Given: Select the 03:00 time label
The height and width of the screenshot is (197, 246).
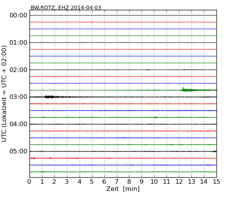Looking at the screenshot, I should [x=19, y=97].
